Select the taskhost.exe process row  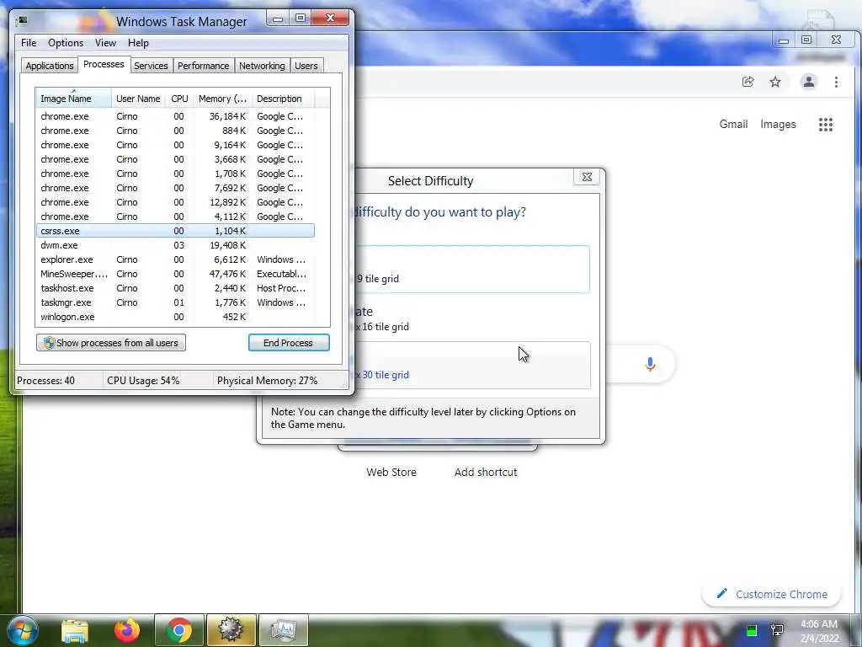(x=175, y=288)
